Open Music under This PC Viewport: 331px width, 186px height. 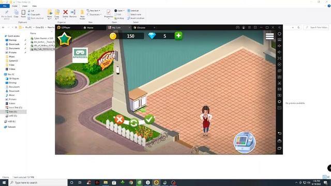[x=12, y=95]
